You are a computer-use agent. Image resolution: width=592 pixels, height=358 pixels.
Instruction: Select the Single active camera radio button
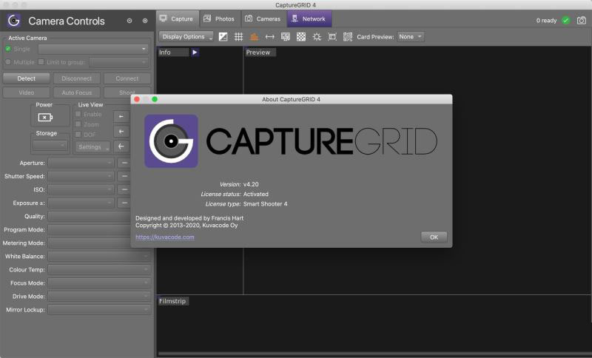click(x=8, y=49)
